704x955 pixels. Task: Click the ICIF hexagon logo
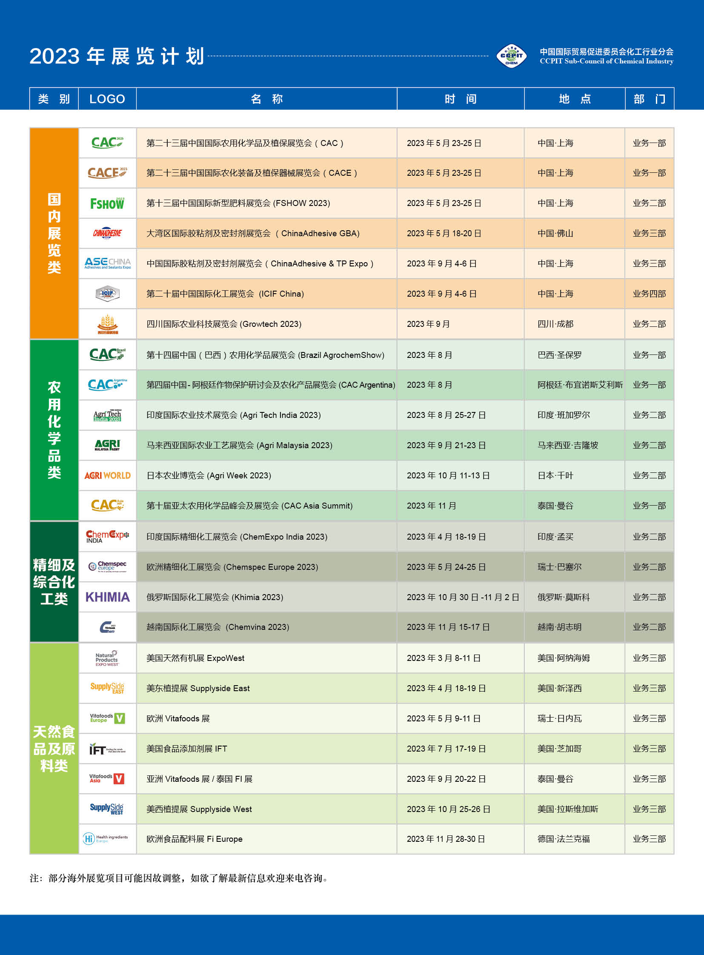click(x=107, y=293)
